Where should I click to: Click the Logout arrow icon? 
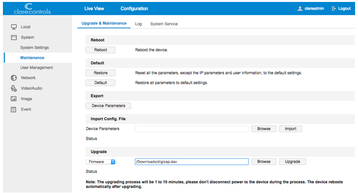tap(334, 9)
